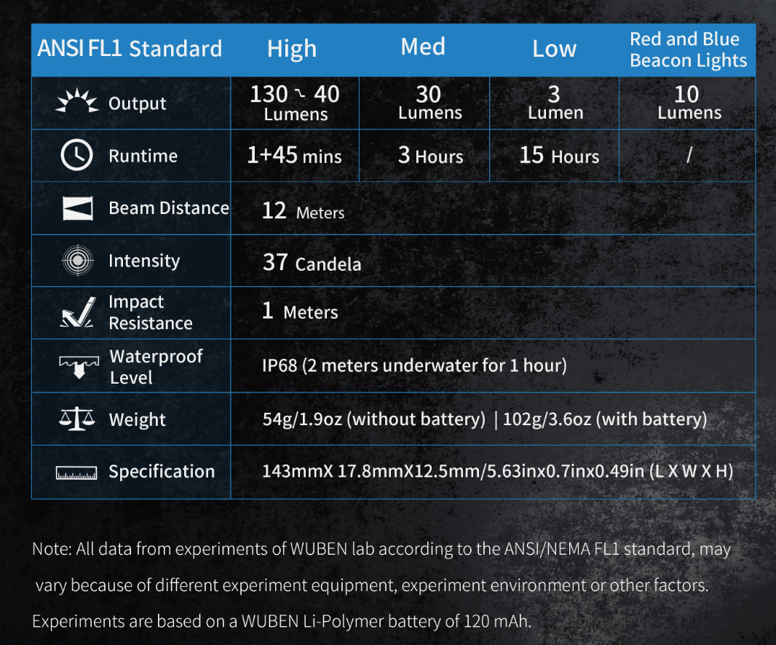This screenshot has width=776, height=645.
Task: Select the Beam Distance beam icon
Action: (77, 209)
